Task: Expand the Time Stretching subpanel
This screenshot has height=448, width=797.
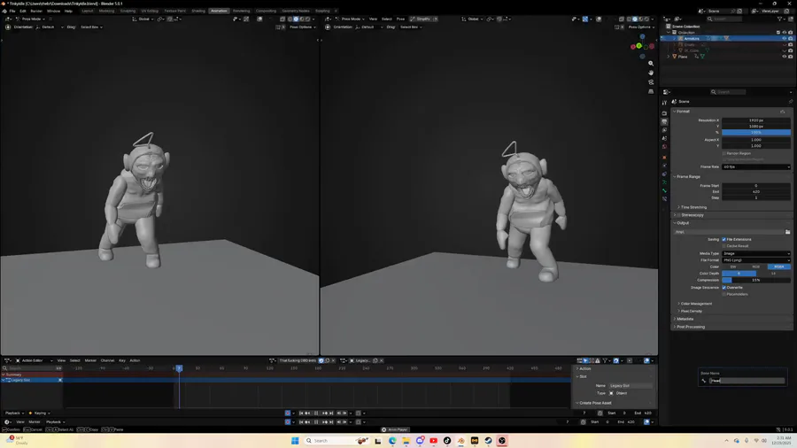Action: (693, 207)
